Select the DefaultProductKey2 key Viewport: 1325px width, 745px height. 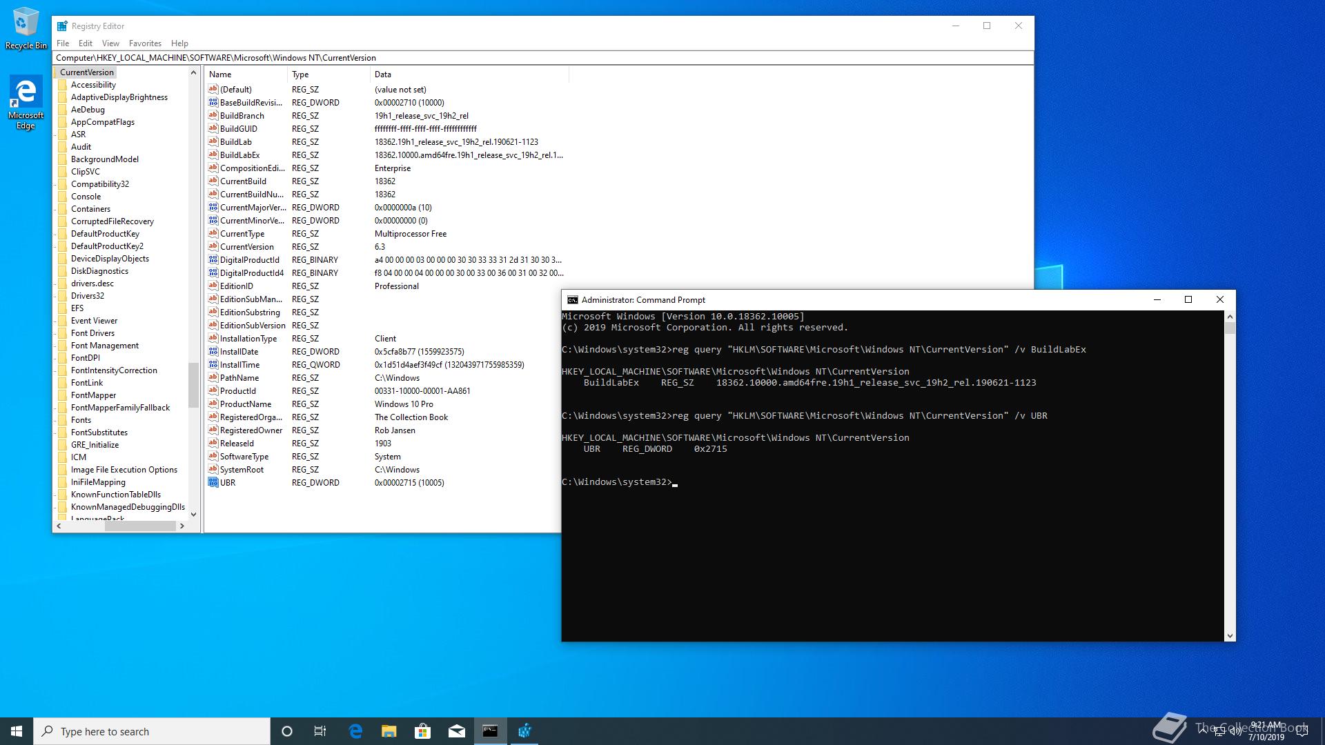tap(107, 246)
